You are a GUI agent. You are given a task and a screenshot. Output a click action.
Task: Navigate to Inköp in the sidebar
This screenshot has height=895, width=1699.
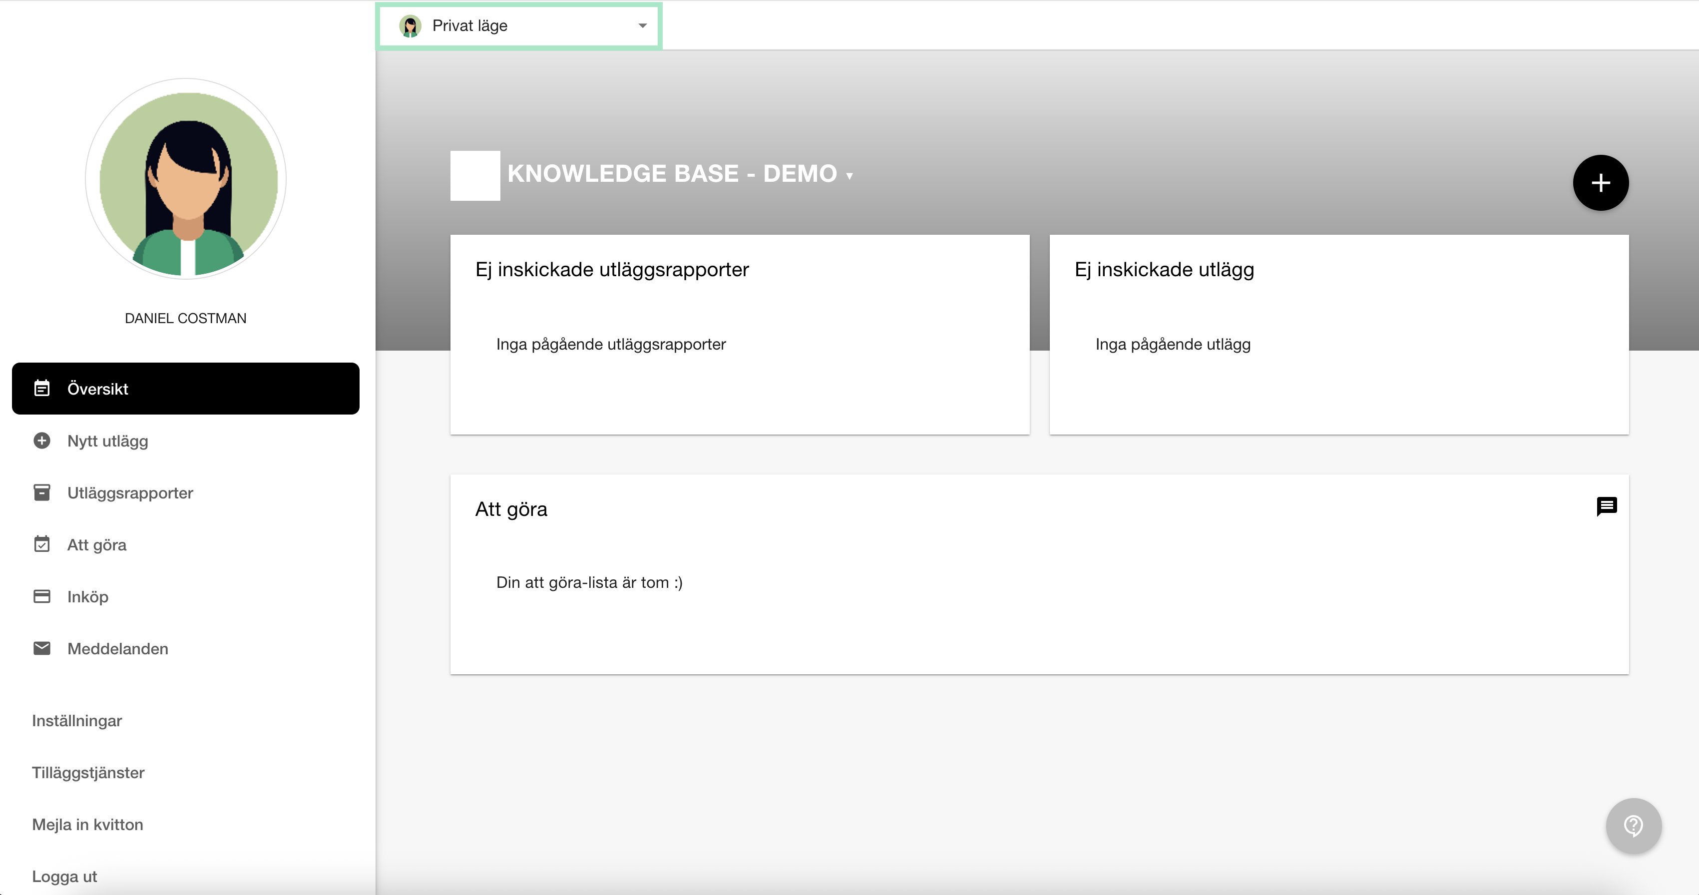coord(185,596)
